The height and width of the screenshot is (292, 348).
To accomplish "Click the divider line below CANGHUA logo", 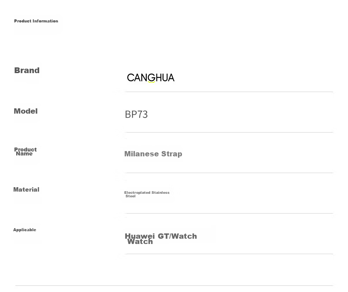I will (229, 92).
